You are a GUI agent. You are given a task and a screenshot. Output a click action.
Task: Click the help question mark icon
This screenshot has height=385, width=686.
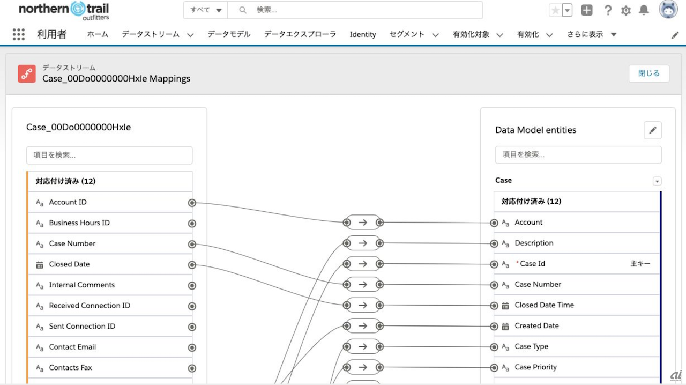(608, 10)
